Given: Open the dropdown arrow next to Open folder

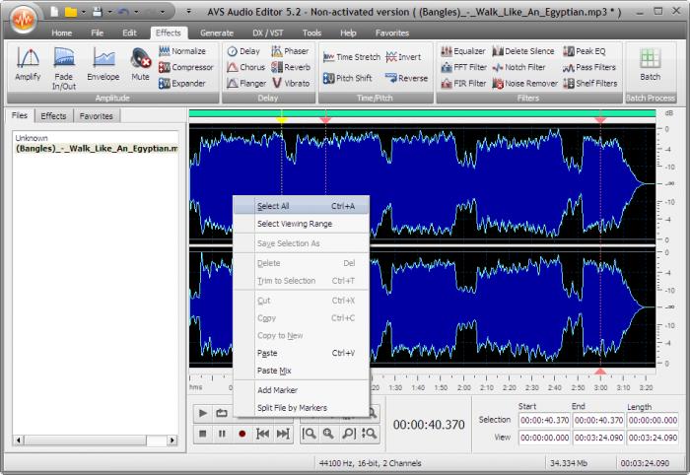Looking at the screenshot, I should pyautogui.click(x=83, y=12).
